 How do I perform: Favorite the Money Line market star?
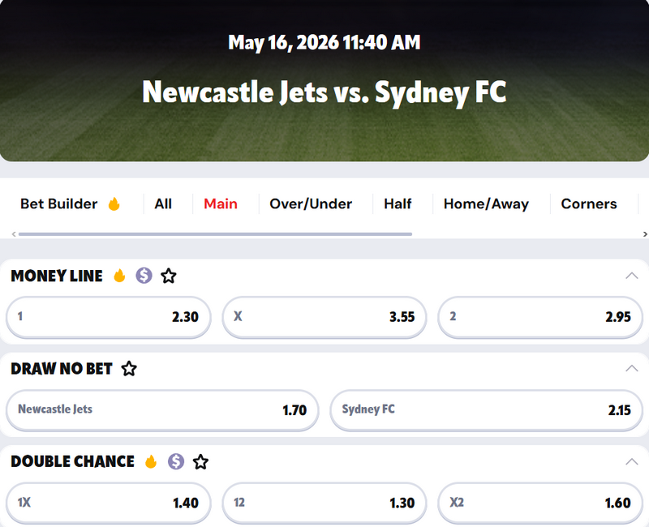click(x=169, y=276)
